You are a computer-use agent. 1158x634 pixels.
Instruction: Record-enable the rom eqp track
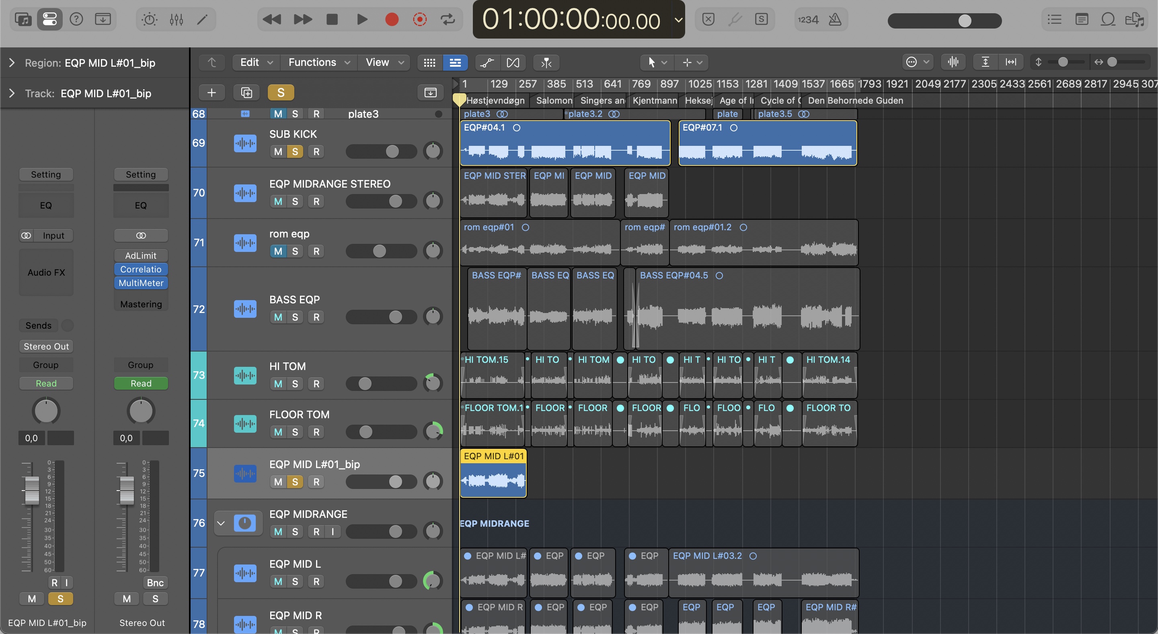316,251
